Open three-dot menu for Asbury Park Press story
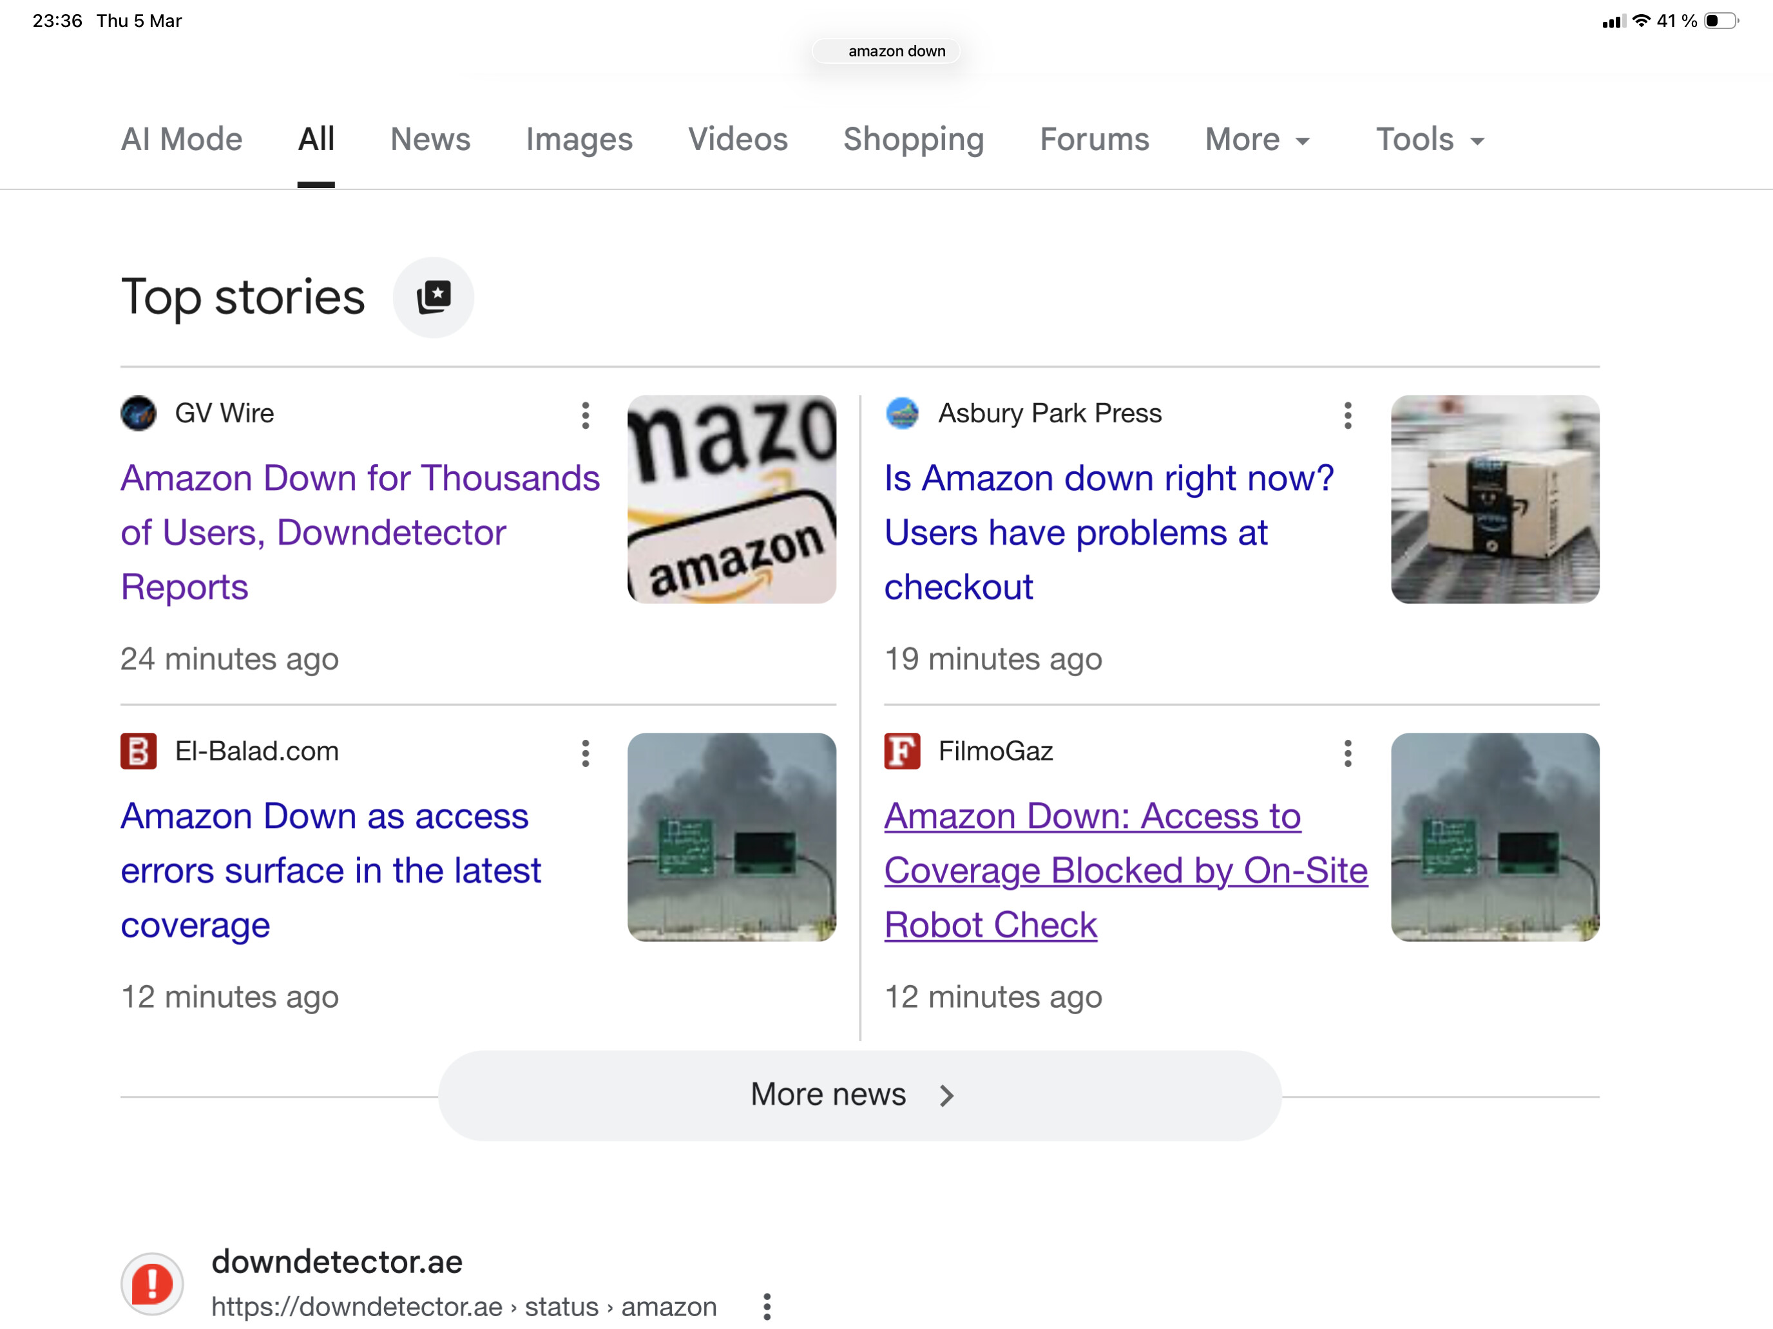 (x=1347, y=415)
